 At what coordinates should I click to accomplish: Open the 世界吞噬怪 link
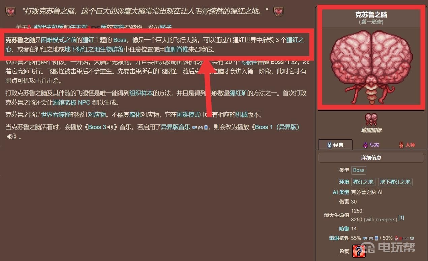point(56,115)
